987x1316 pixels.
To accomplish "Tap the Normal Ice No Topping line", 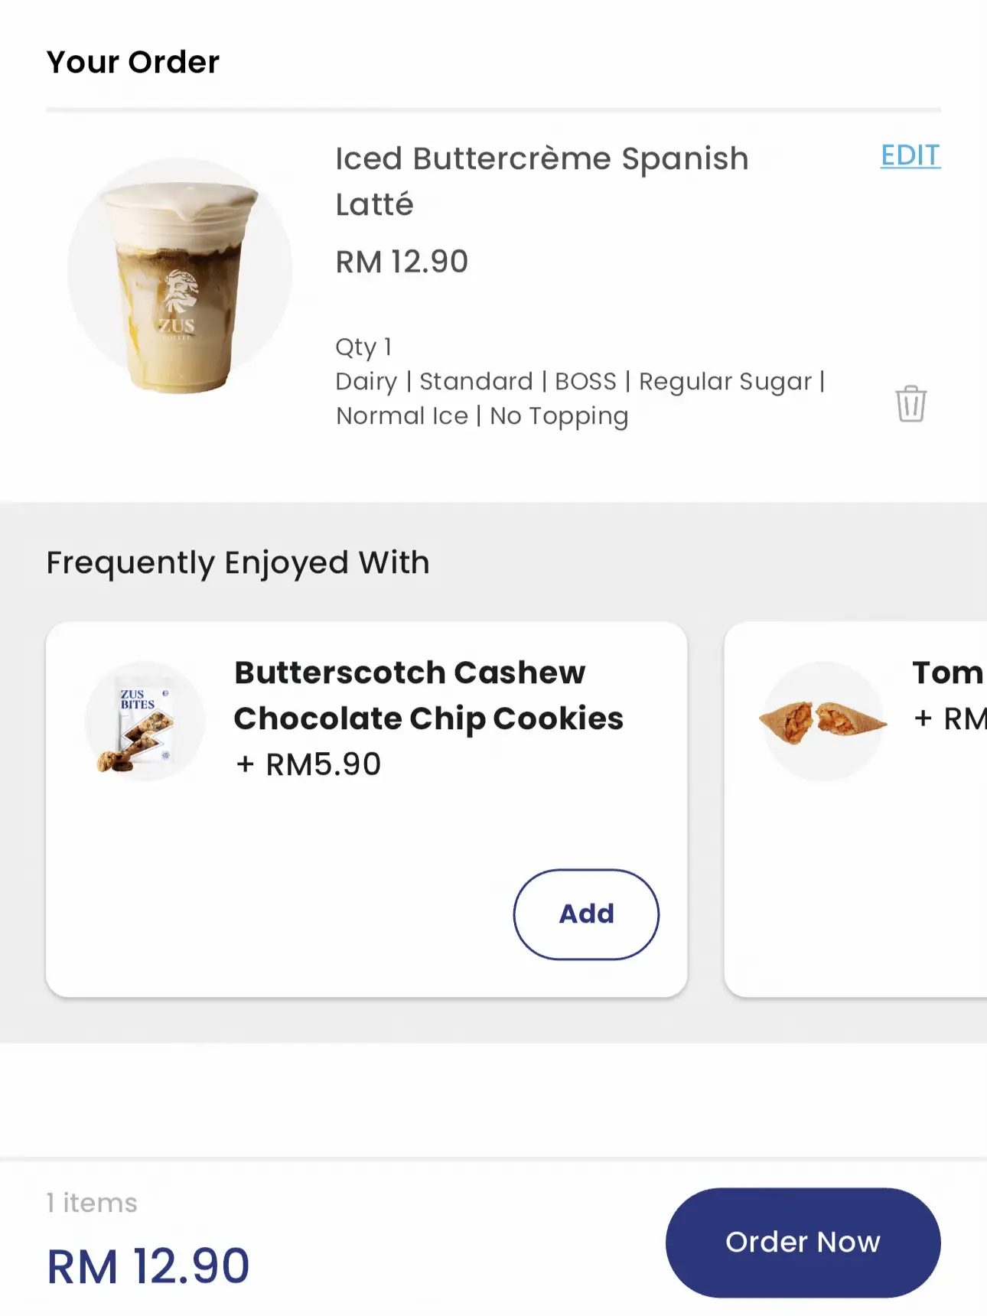I will pyautogui.click(x=482, y=415).
